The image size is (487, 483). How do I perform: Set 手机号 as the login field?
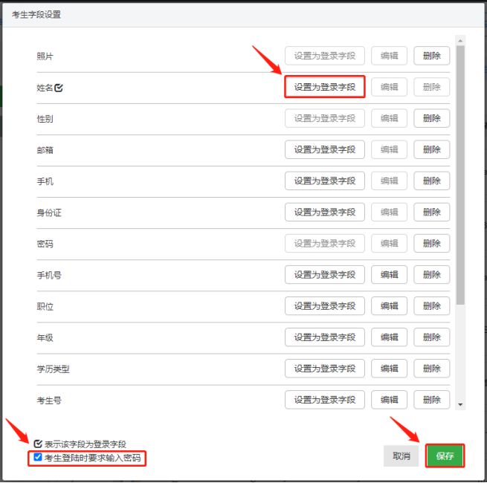tap(325, 275)
